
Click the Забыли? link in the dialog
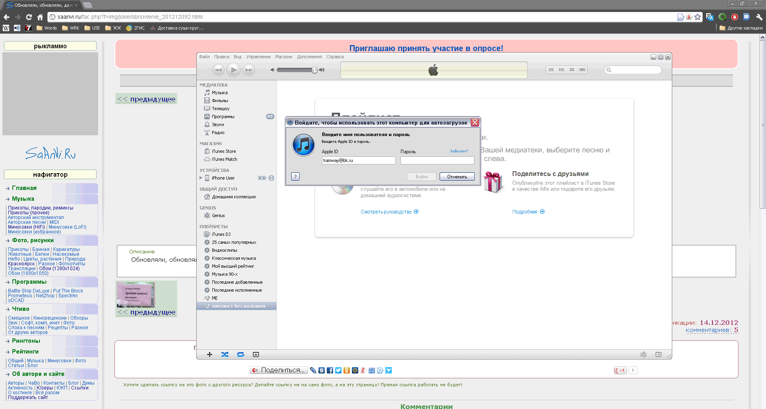[459, 151]
